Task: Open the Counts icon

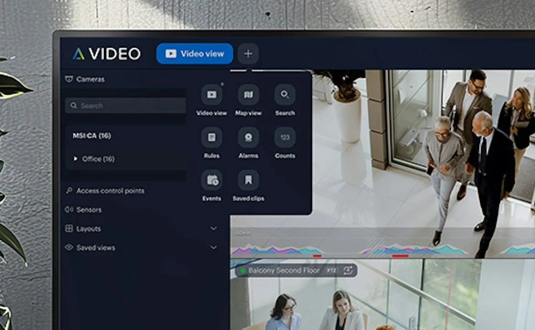Action: pos(285,137)
